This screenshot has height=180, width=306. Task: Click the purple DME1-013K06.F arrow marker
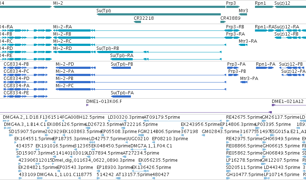tap(87, 105)
